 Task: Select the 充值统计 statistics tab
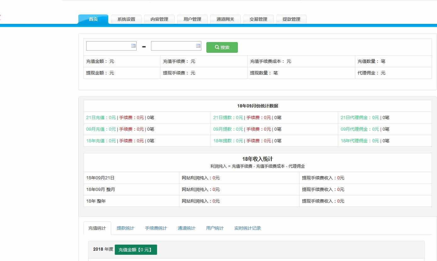[97, 228]
